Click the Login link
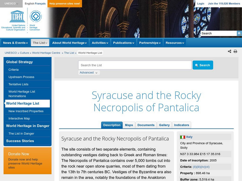 click(x=201, y=3)
